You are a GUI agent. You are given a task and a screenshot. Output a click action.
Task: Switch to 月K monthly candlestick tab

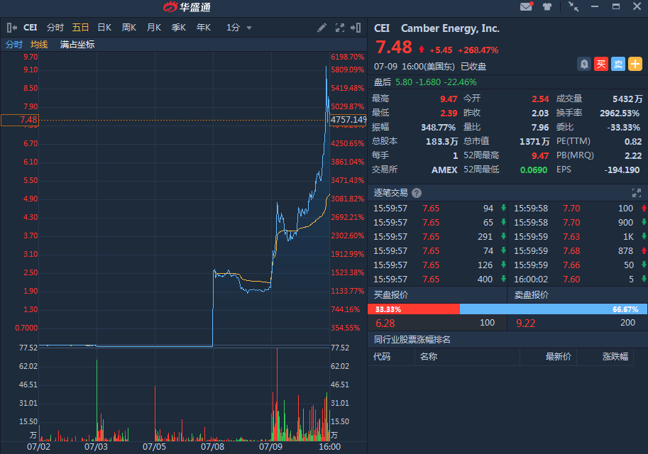click(154, 28)
